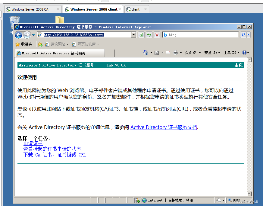The height and width of the screenshot is (206, 263).
Task: Expand the address bar history dropdown
Action: (x=134, y=35)
